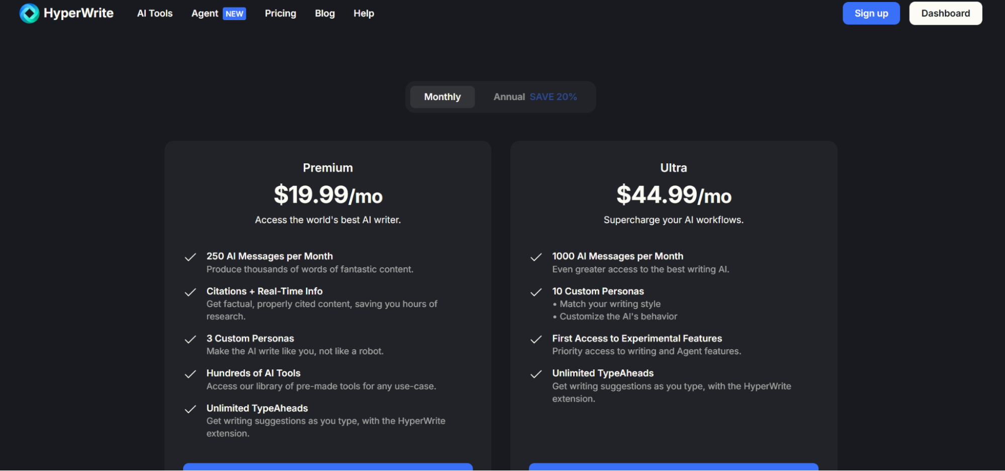Click the SAVE 20% label
The height and width of the screenshot is (471, 1005).
pos(553,97)
